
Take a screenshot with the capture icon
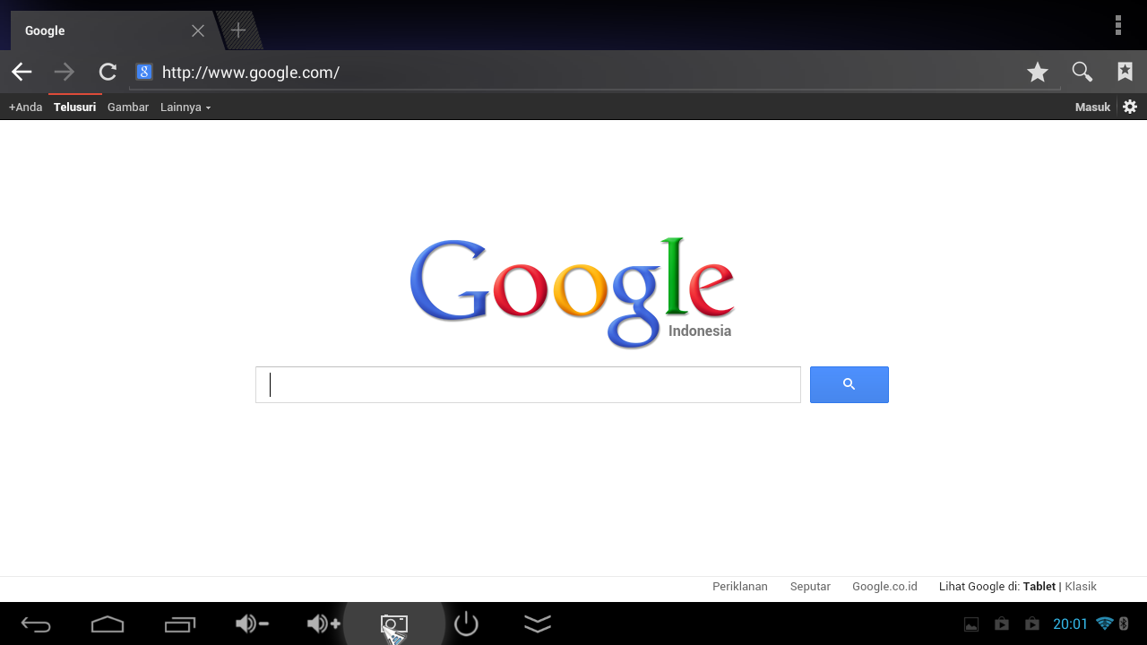tap(394, 623)
